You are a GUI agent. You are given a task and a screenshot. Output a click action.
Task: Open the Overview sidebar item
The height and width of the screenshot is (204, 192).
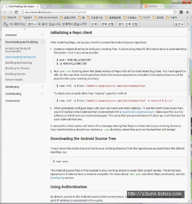11,35
